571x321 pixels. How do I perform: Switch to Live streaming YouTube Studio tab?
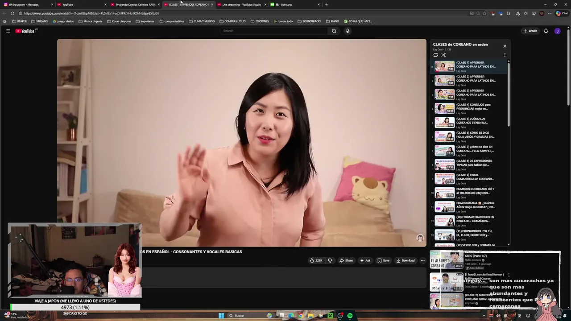(x=241, y=4)
